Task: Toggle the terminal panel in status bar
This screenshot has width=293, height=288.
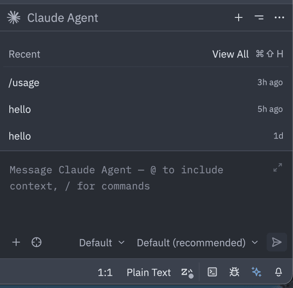Action: [212, 272]
